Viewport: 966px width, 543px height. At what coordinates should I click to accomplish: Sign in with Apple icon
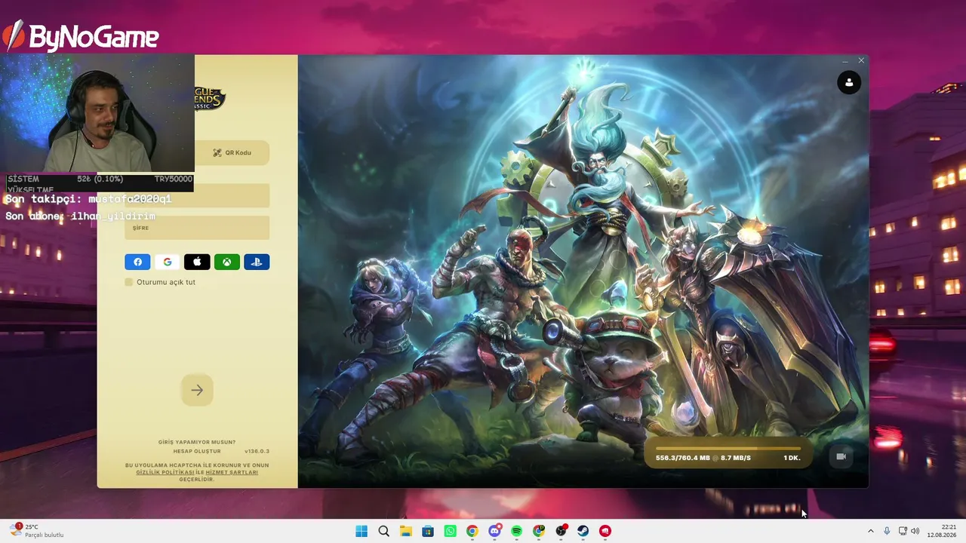coord(197,262)
